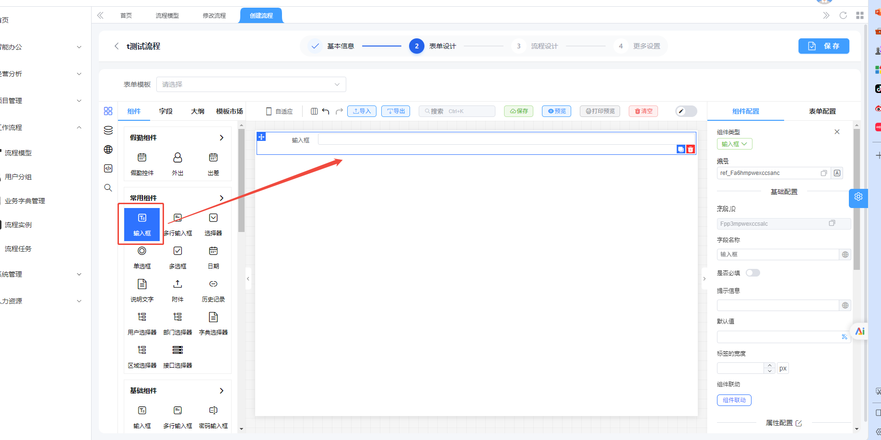Select the 多行输入框 component in 常用组件
This screenshot has height=440, width=881.
[177, 225]
